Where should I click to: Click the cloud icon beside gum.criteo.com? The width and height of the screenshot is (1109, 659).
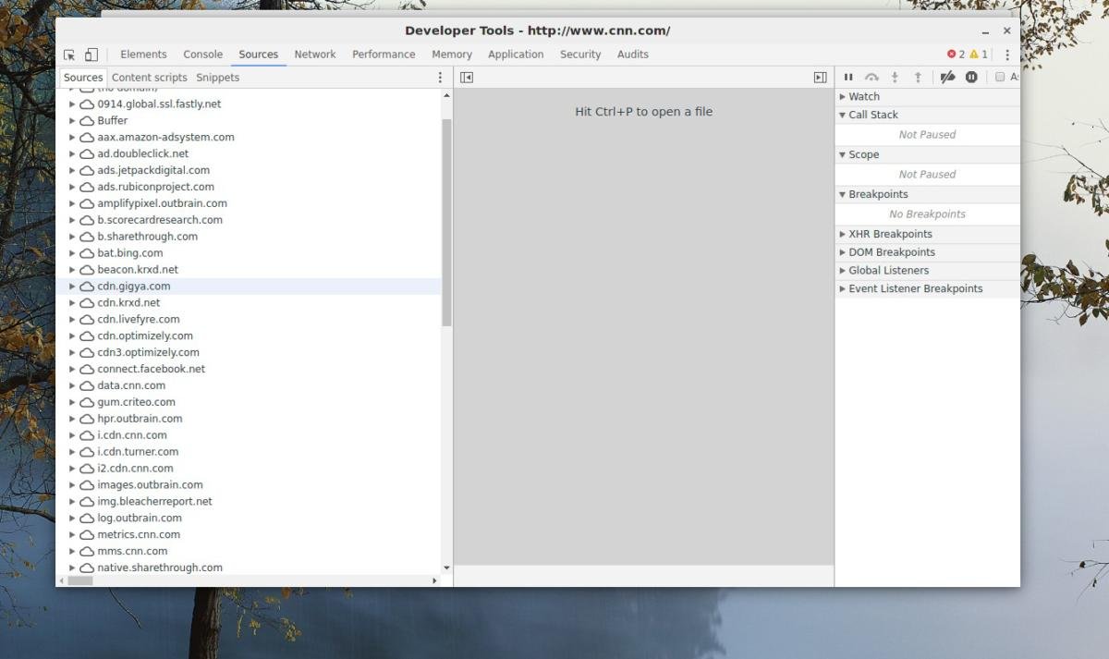87,402
